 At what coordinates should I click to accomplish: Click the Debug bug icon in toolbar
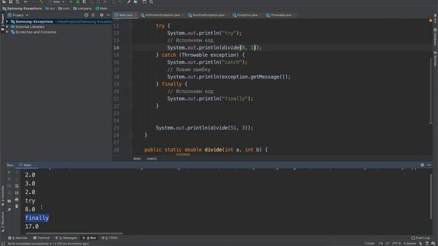pos(78,2)
